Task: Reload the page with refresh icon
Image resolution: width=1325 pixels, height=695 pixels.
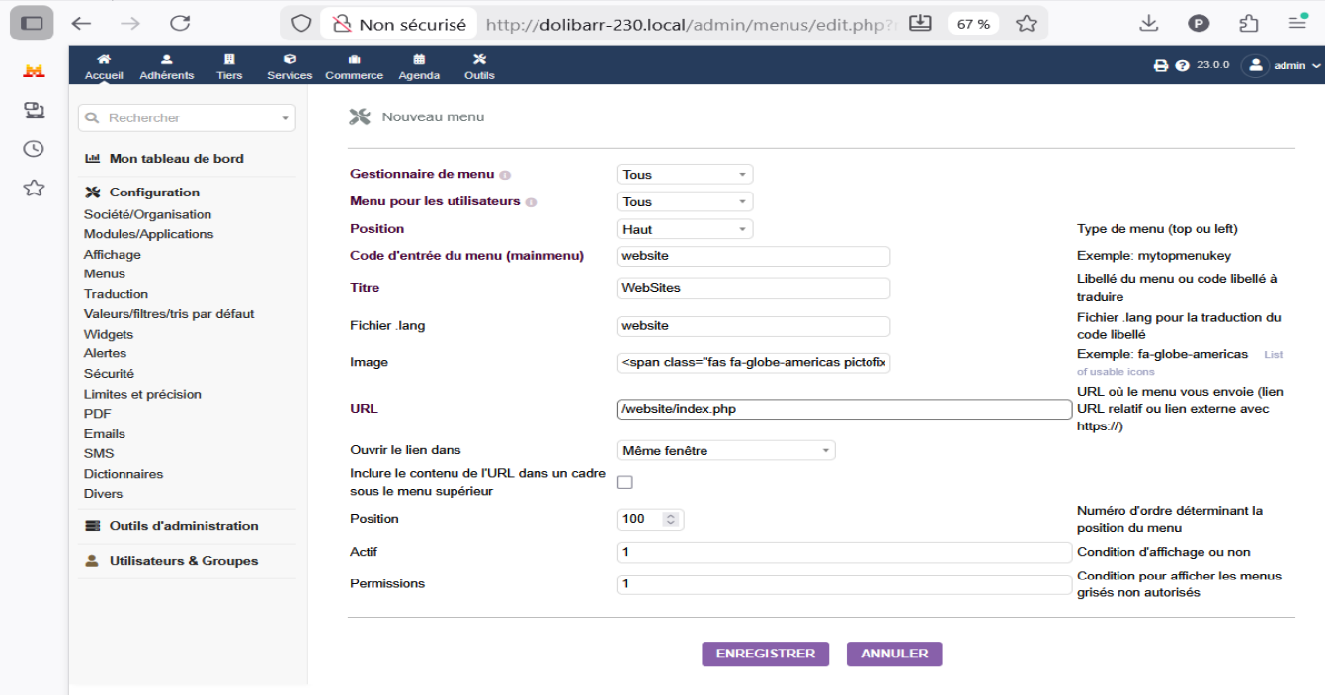Action: point(179,23)
